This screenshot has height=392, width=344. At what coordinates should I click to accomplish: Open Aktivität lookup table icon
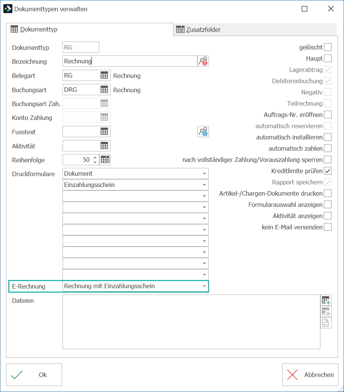pos(104,146)
